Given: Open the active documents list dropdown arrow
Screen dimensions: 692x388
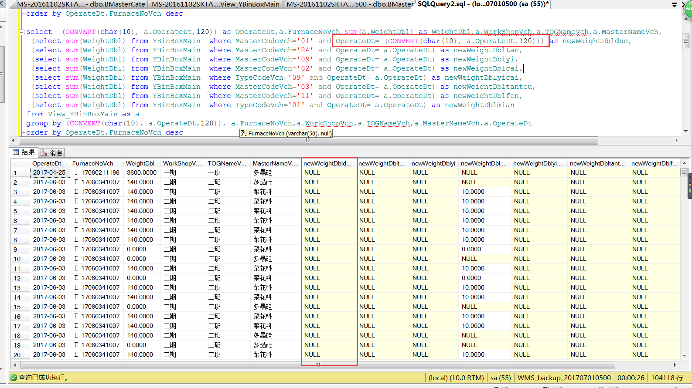Looking at the screenshot, I should click(674, 5).
